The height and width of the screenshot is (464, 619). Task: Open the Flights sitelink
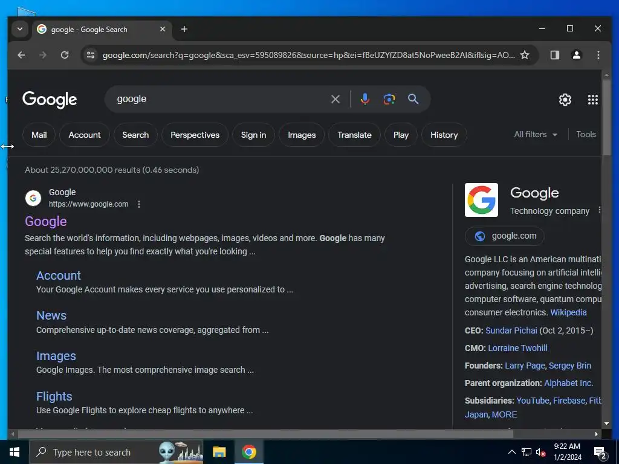point(54,396)
